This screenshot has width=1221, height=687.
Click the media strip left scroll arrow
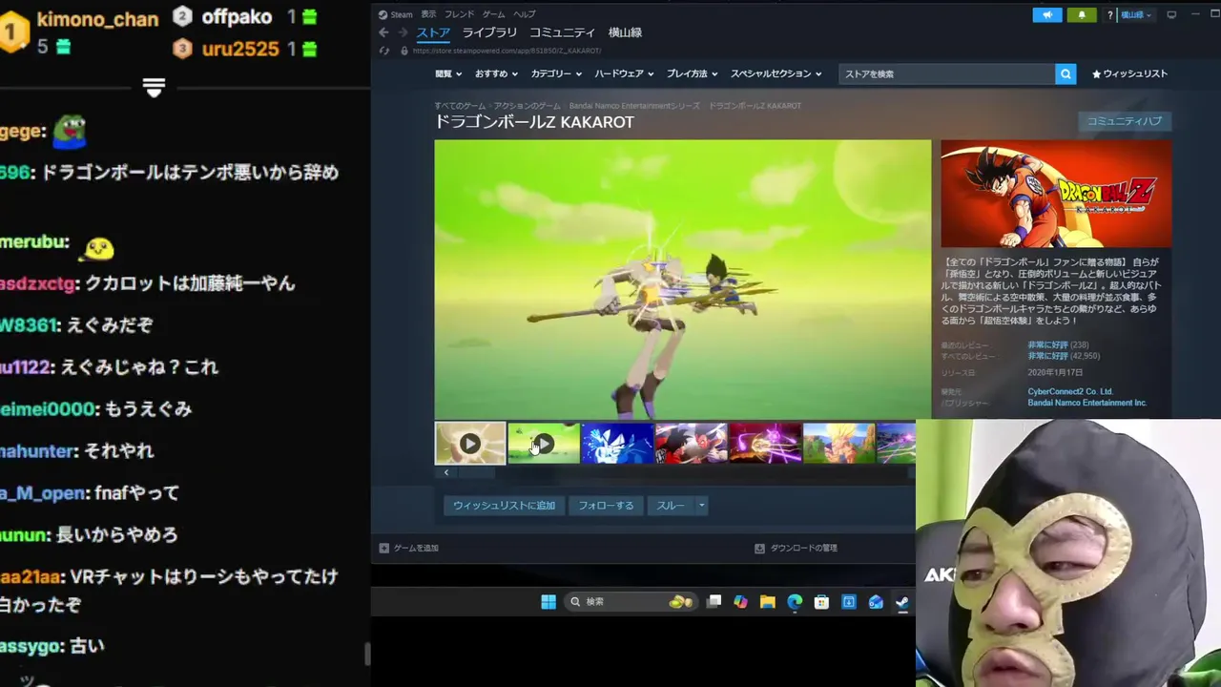pos(445,472)
